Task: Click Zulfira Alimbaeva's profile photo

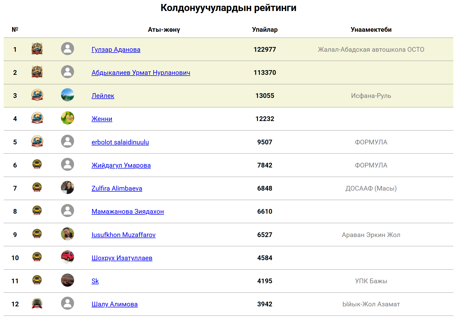Action: click(68, 188)
